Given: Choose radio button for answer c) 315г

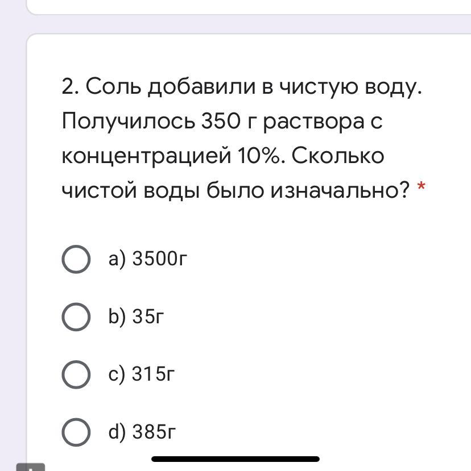Looking at the screenshot, I should click(76, 375).
